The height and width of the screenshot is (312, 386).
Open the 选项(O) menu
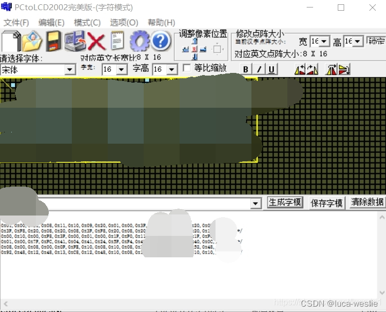pyautogui.click(x=124, y=23)
